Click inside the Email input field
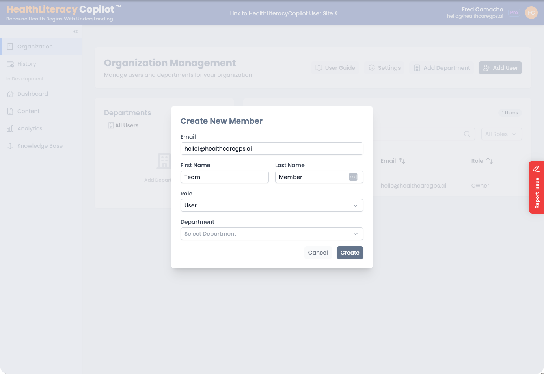 (x=272, y=149)
